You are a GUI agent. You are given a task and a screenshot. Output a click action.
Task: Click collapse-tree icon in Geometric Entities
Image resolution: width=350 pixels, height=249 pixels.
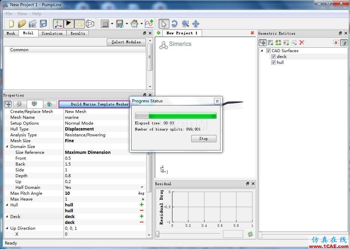pyautogui.click(x=263, y=42)
